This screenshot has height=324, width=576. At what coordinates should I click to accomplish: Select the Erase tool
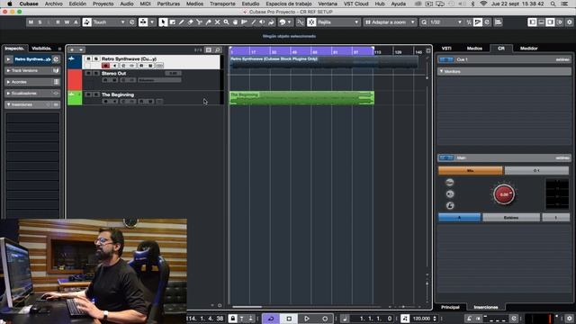point(190,22)
